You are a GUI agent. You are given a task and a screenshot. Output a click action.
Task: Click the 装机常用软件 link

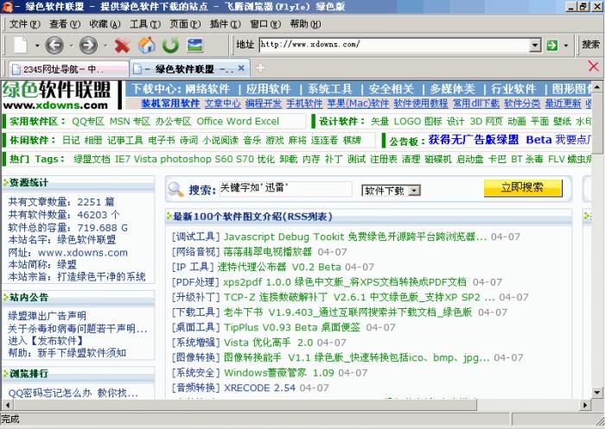click(170, 104)
